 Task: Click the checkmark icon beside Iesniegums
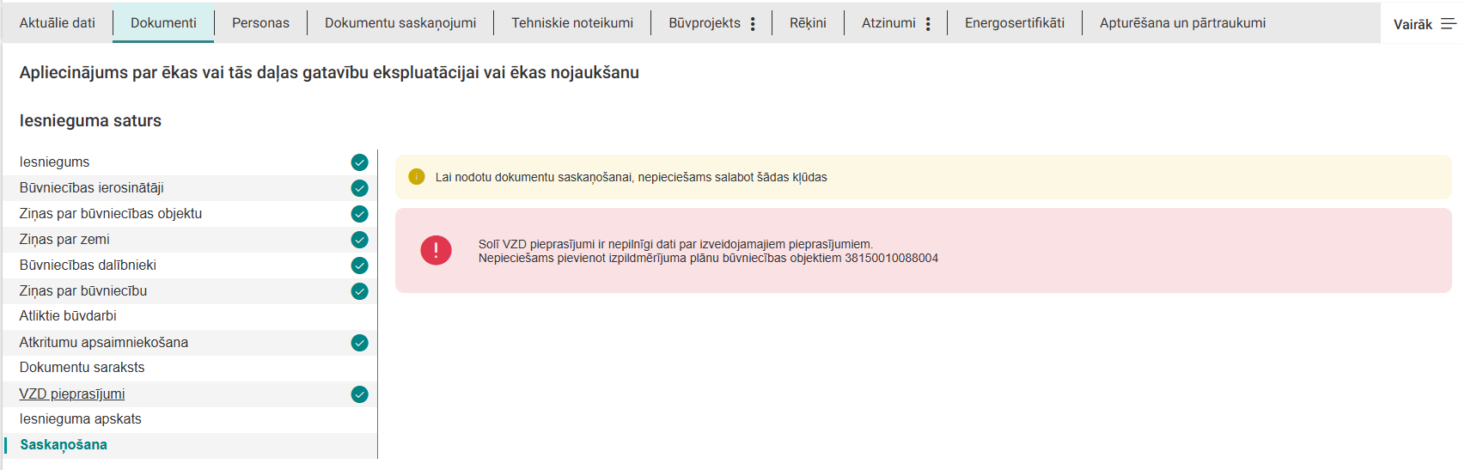coord(359,162)
